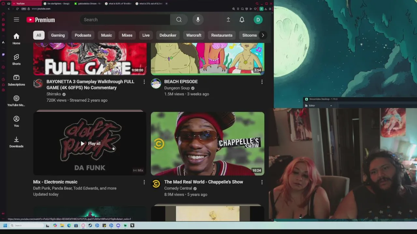This screenshot has height=234, width=417.
Task: Open Subscriptions in sidebar
Action: 16,80
